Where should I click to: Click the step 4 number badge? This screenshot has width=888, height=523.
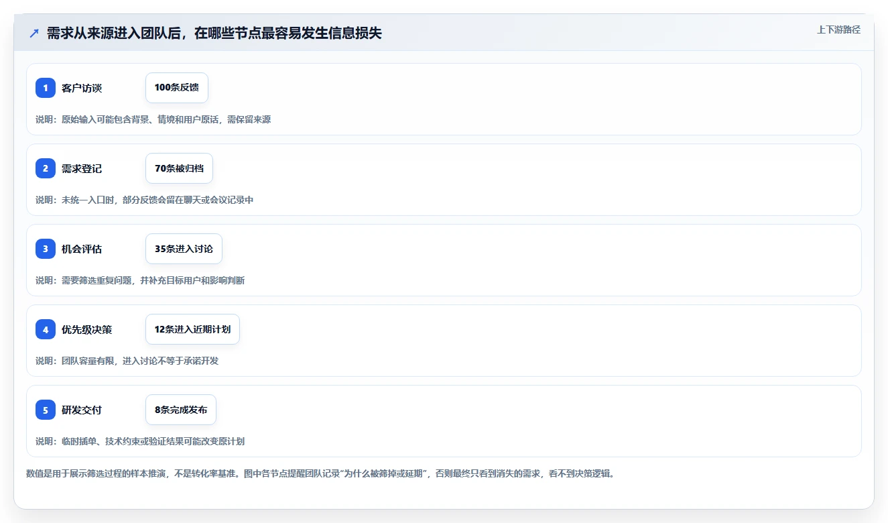coord(46,329)
